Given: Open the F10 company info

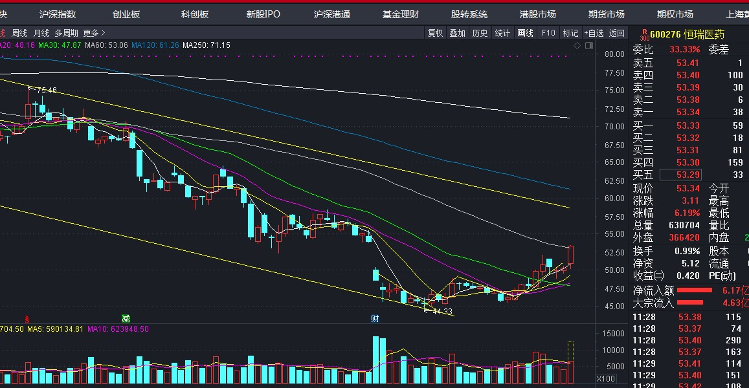Looking at the screenshot, I should 548,33.
